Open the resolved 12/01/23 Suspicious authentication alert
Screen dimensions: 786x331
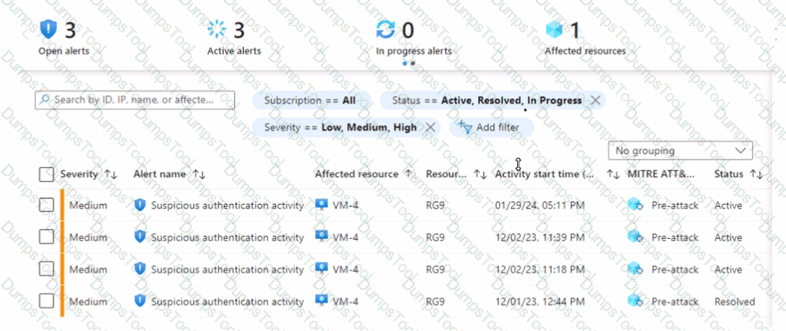click(x=227, y=301)
